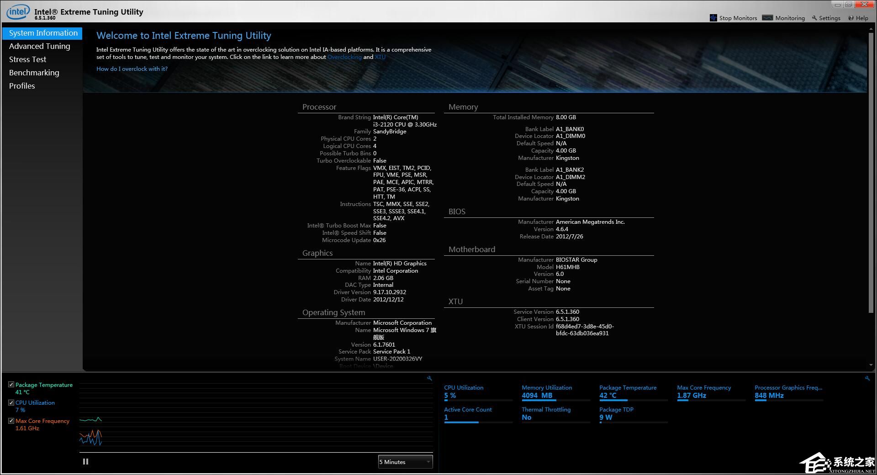Screen dimensions: 877x475
Task: Click CPU Utilization 5 % monitor tile
Action: [x=478, y=393]
